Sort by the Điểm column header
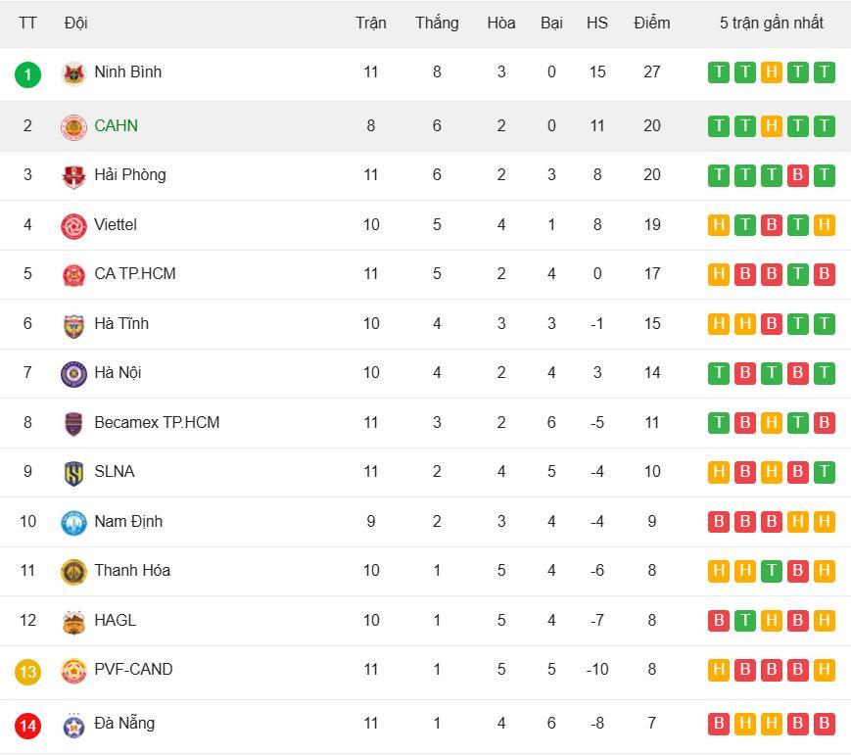The width and height of the screenshot is (851, 755). click(x=651, y=23)
